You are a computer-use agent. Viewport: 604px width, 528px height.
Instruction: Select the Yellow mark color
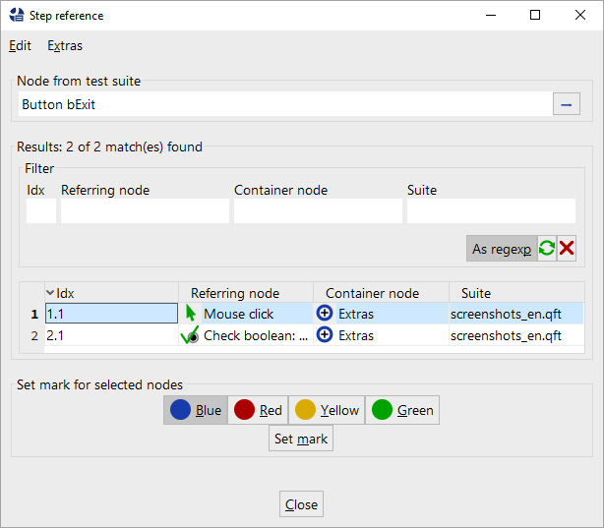(327, 410)
